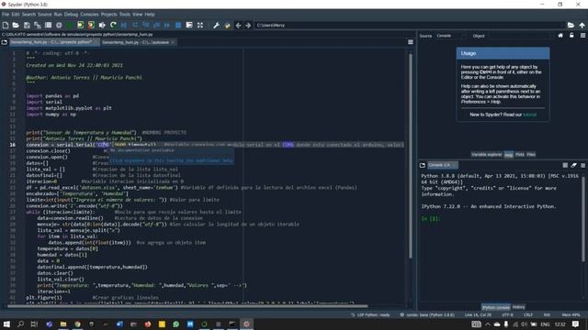Open the Projects menu
588x330 pixels.
[109, 15]
